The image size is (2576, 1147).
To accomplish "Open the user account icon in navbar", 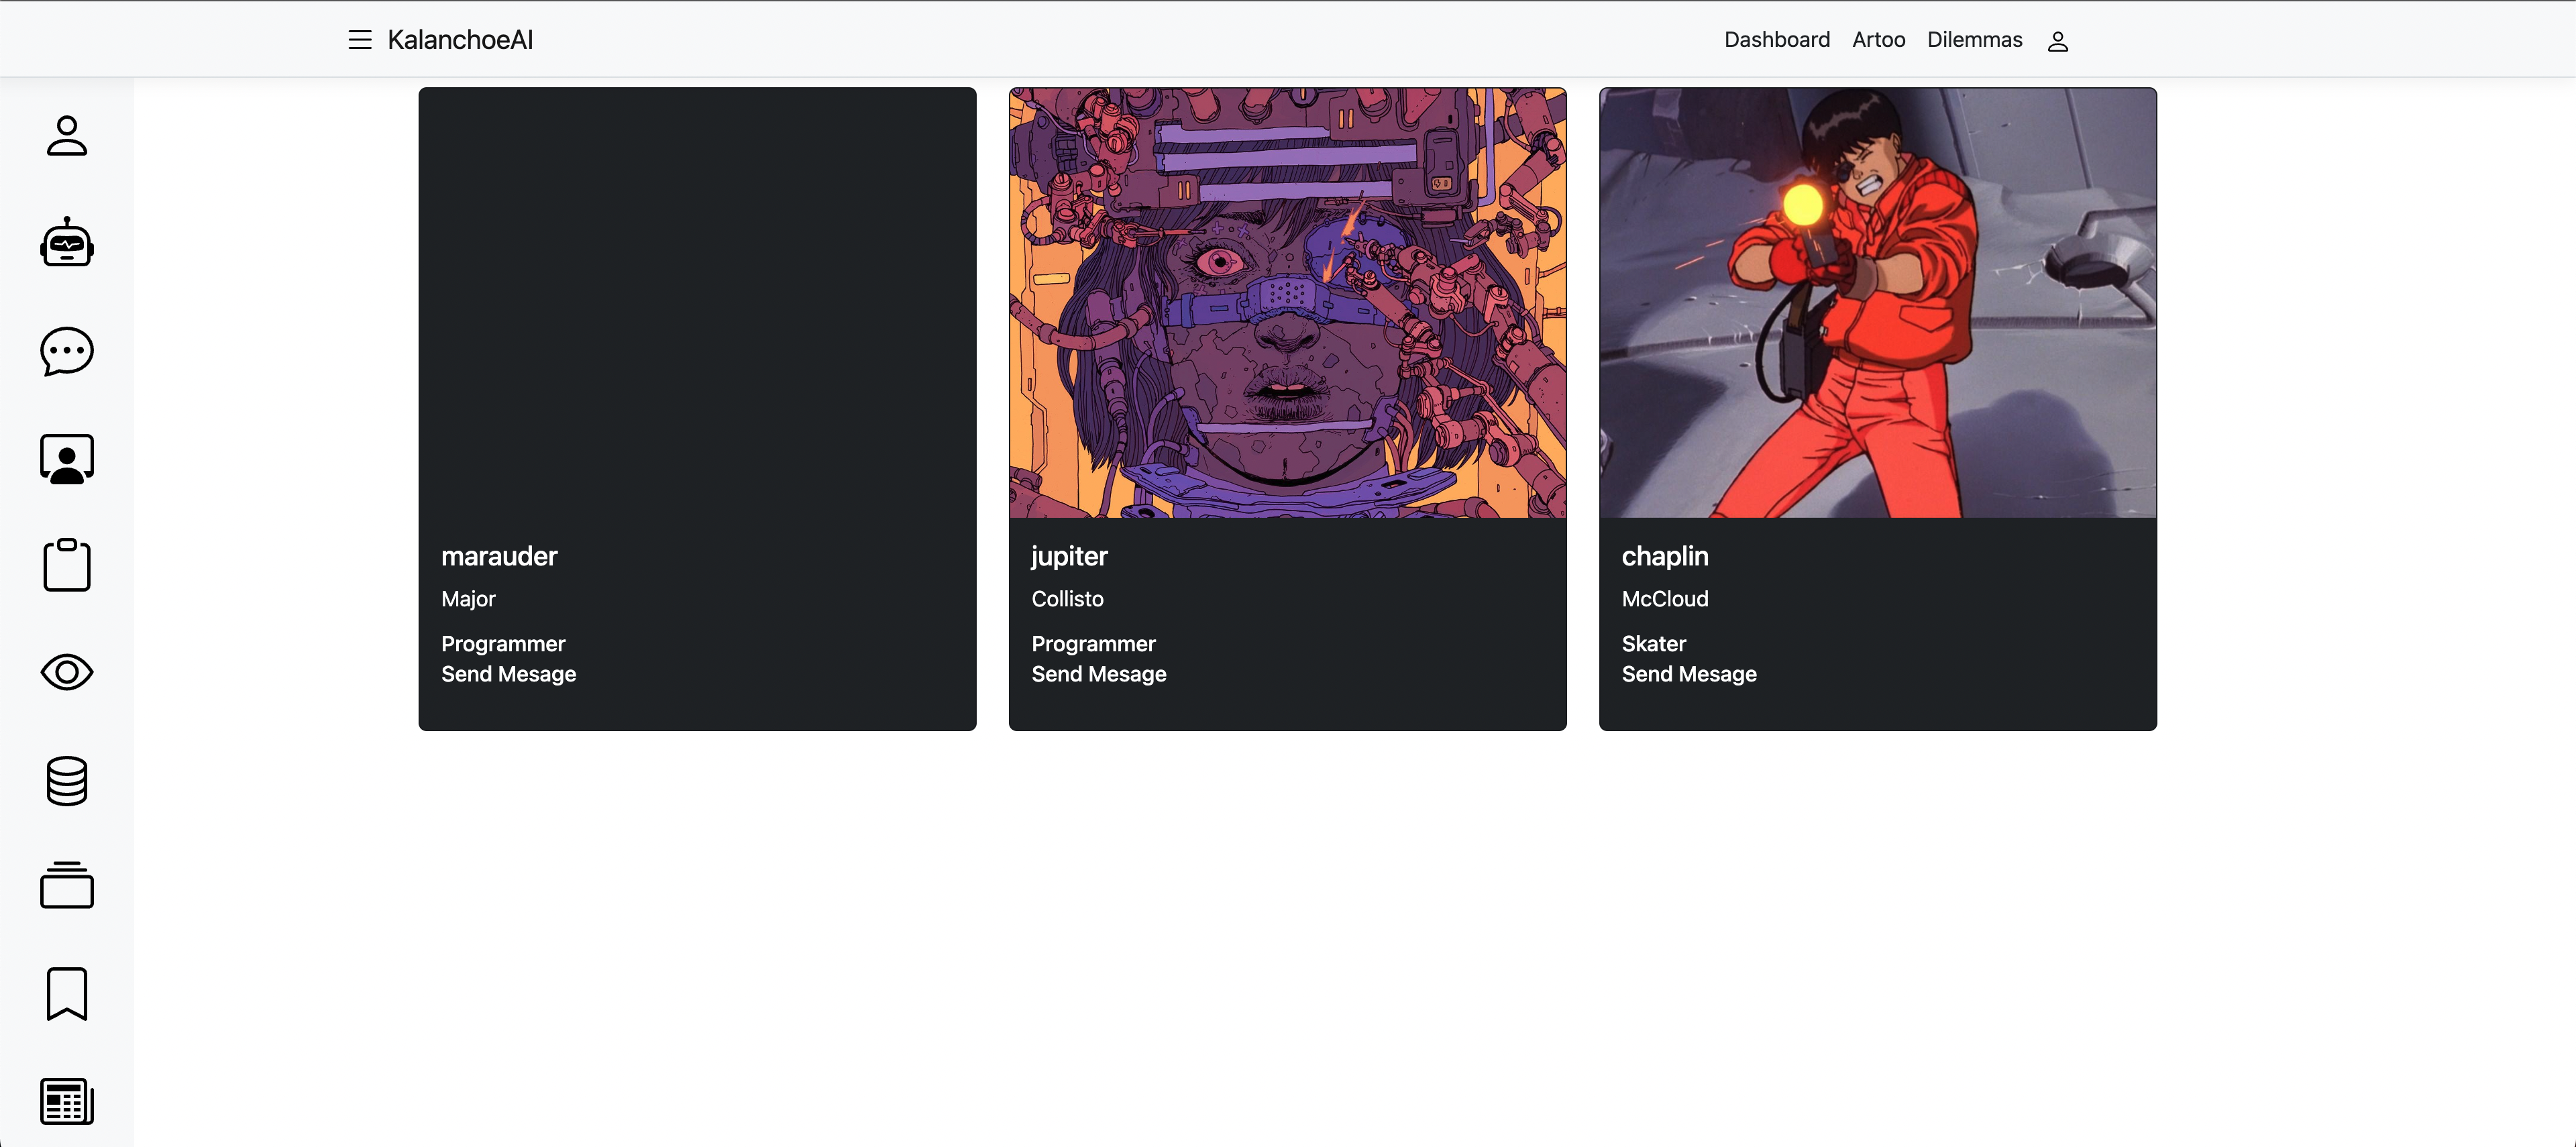I will 2057,41.
